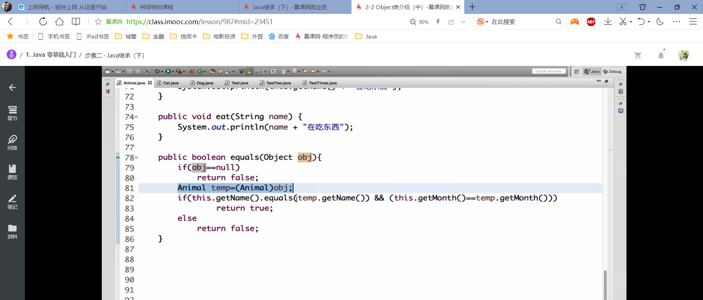This screenshot has height=300, width=703.
Task: Go to browser home page
Action: coord(59,22)
